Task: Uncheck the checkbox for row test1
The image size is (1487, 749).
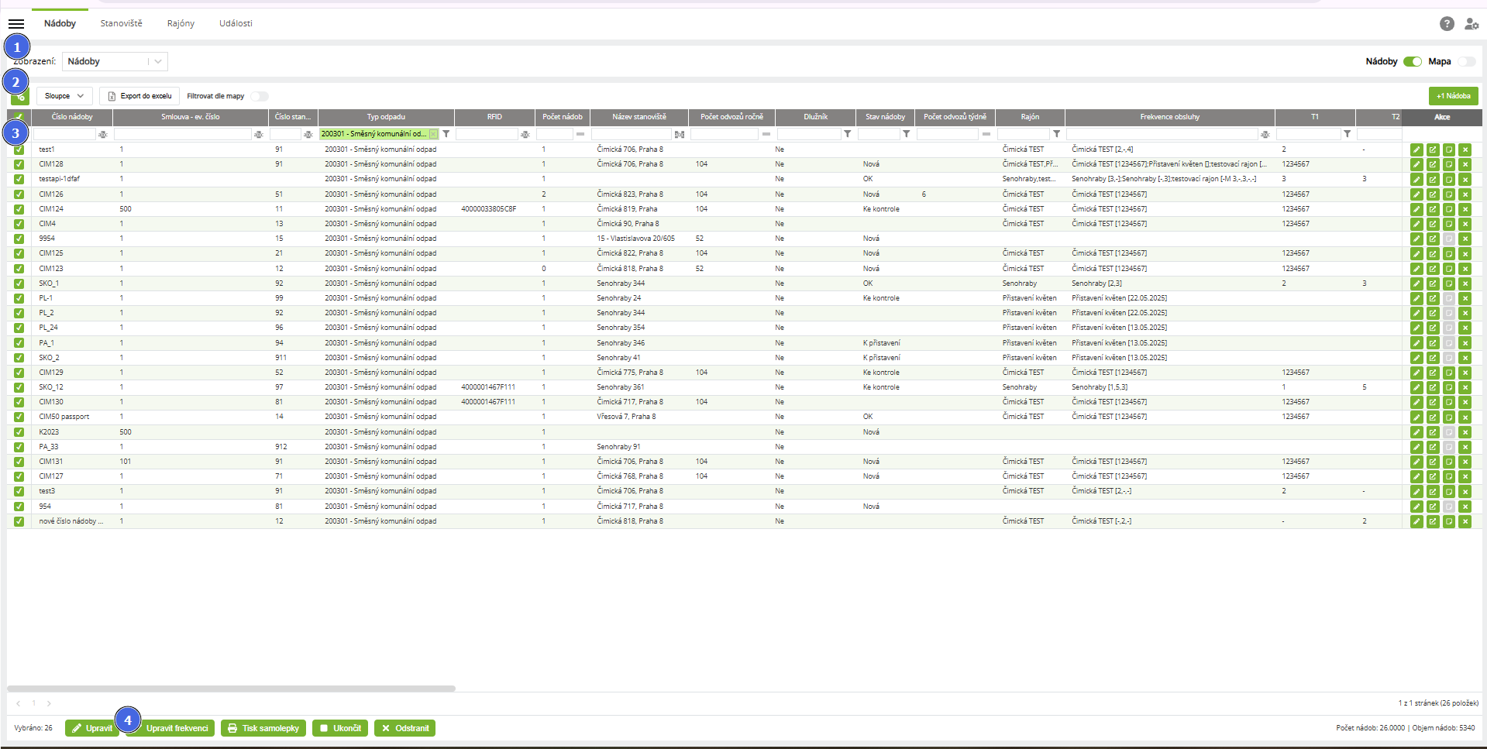Action: tap(19, 149)
